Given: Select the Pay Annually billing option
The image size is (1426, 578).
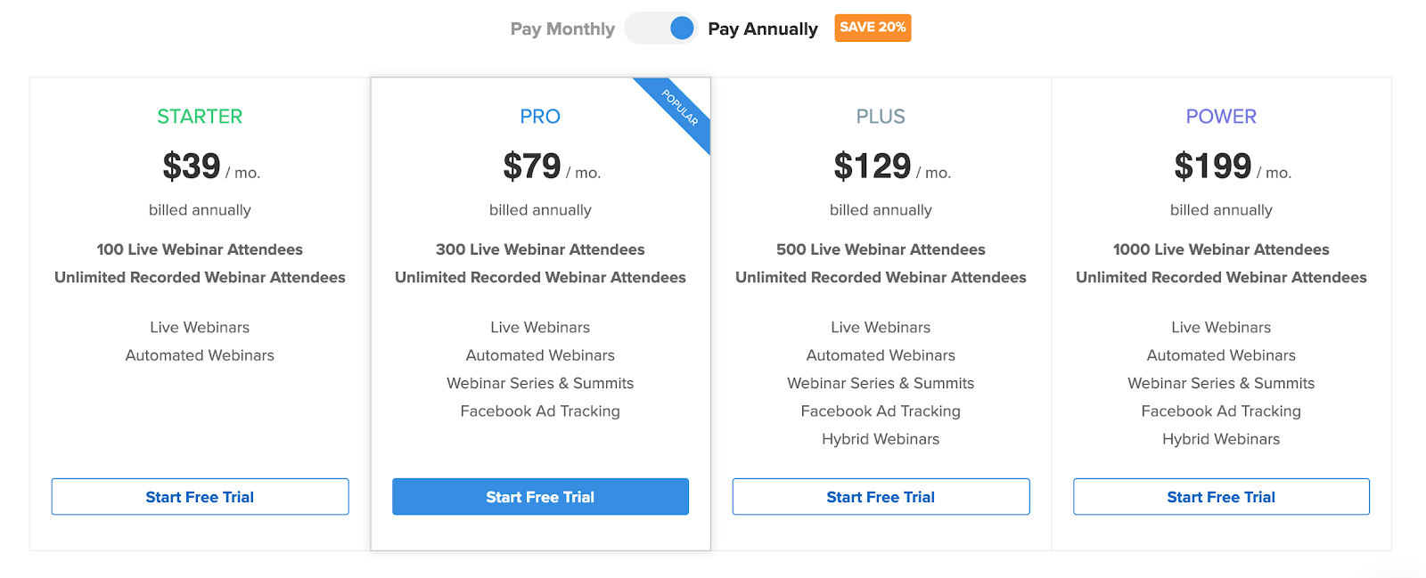Looking at the screenshot, I should tap(762, 29).
